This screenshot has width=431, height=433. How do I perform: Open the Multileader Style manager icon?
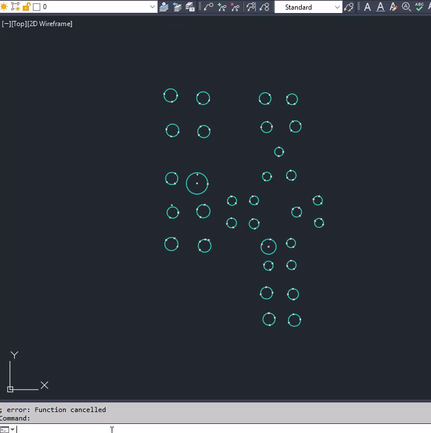[349, 7]
